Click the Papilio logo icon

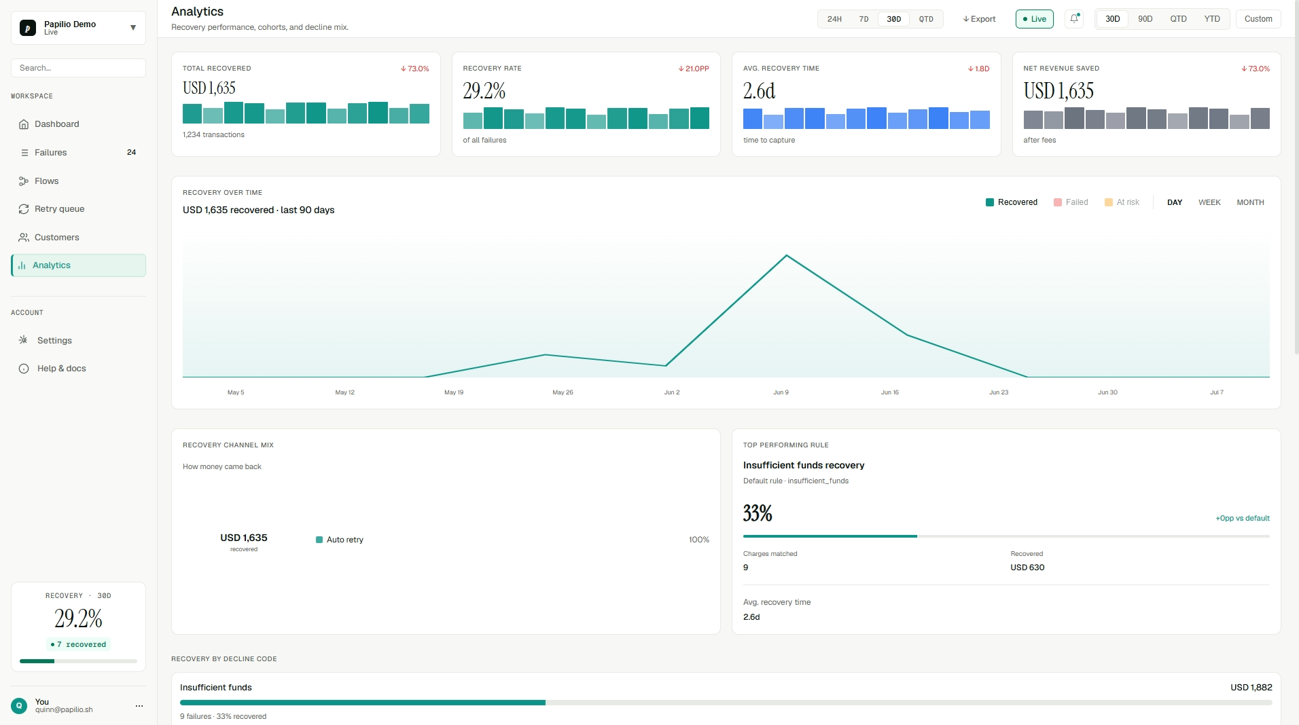coord(28,28)
